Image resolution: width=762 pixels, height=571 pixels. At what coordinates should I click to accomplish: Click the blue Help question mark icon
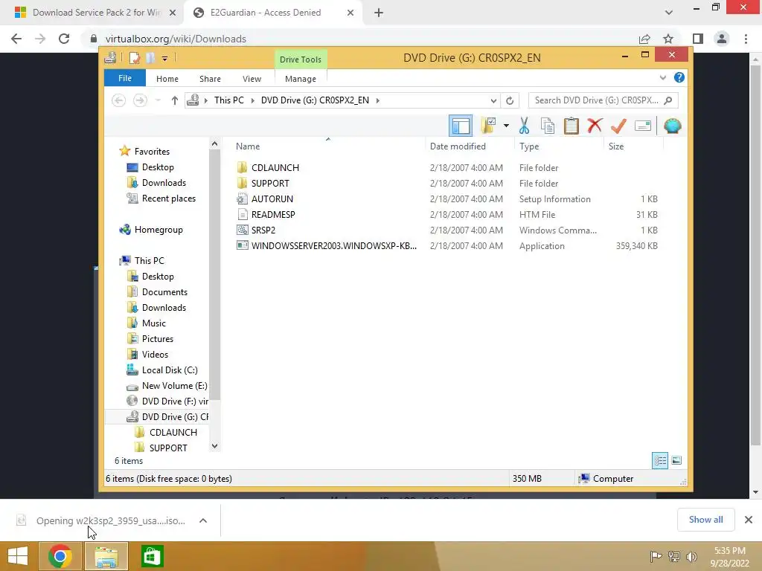coord(679,77)
